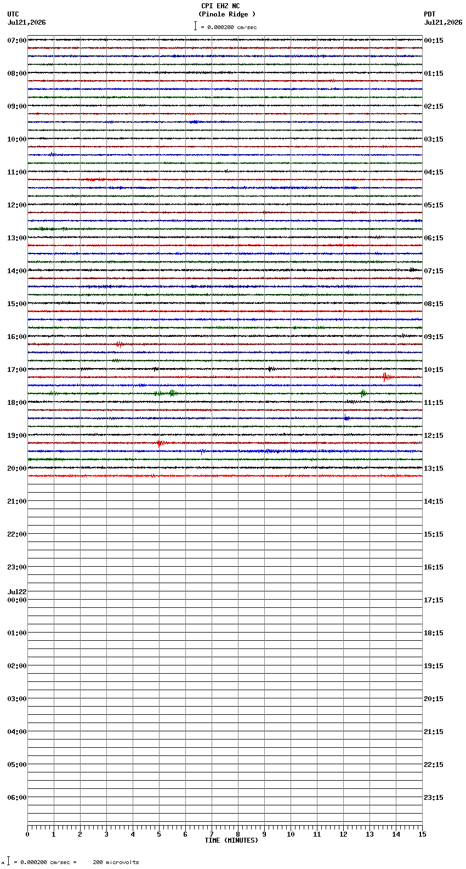The height and width of the screenshot is (869, 466).
Task: Click the '13:15' PDT time label
Action: click(434, 469)
